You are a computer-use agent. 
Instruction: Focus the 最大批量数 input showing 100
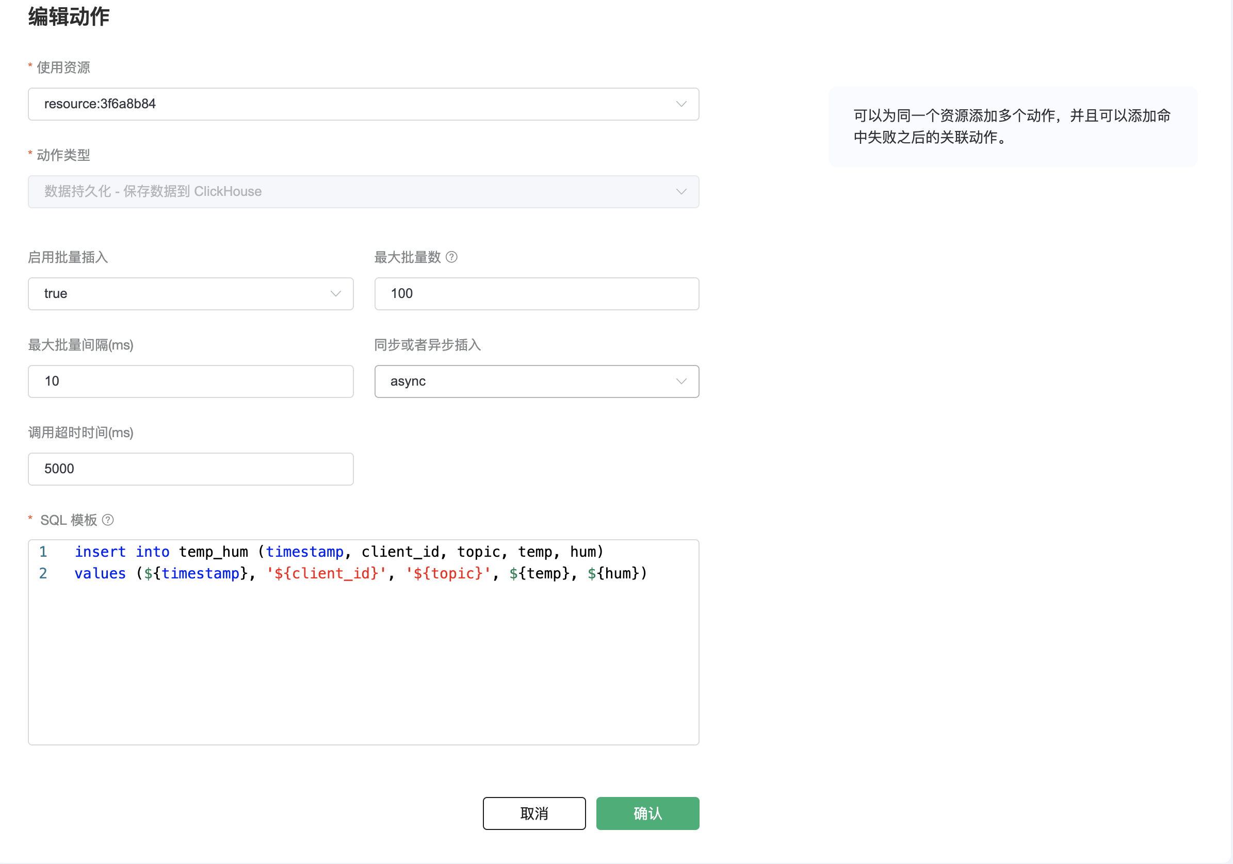pyautogui.click(x=536, y=293)
